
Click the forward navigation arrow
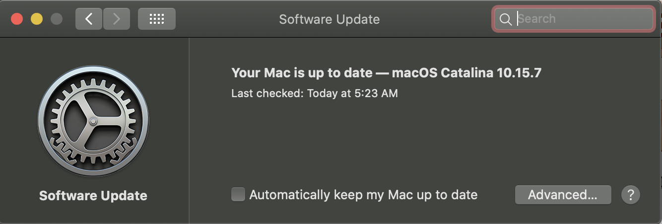tap(117, 19)
